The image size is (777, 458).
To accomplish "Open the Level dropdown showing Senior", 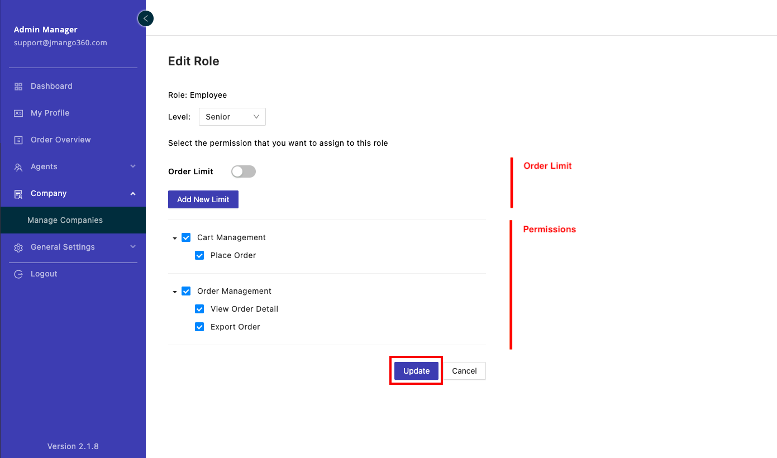I will (232, 117).
